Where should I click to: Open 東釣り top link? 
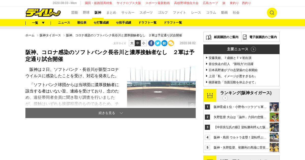click(234, 3)
